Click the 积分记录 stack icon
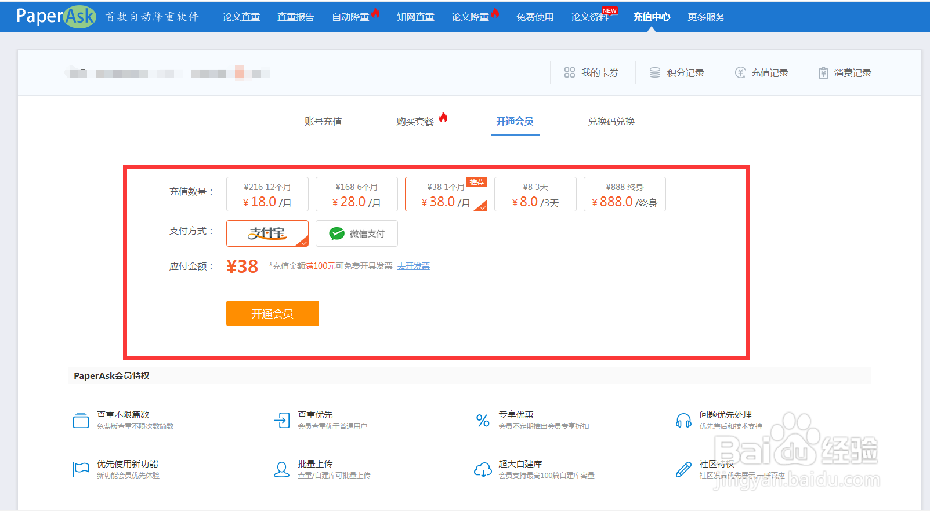The width and height of the screenshot is (930, 511). click(655, 72)
